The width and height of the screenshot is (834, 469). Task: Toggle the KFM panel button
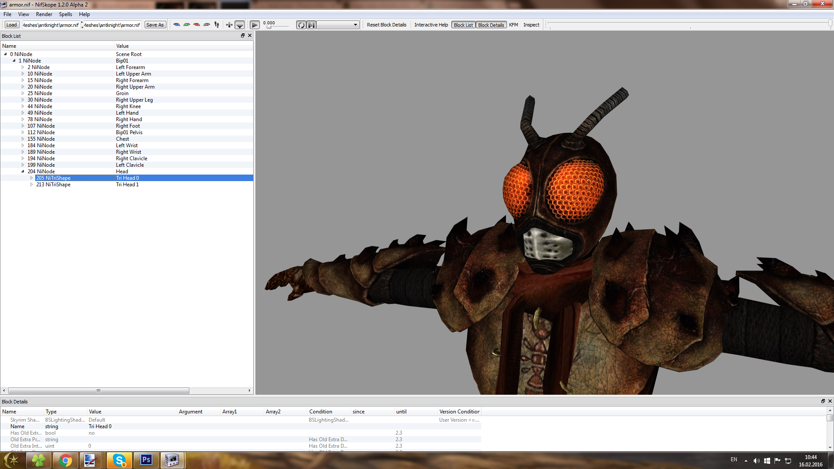(513, 25)
